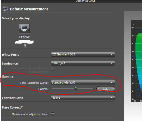
Task: Click the Select your display heading
Action: tap(16, 18)
